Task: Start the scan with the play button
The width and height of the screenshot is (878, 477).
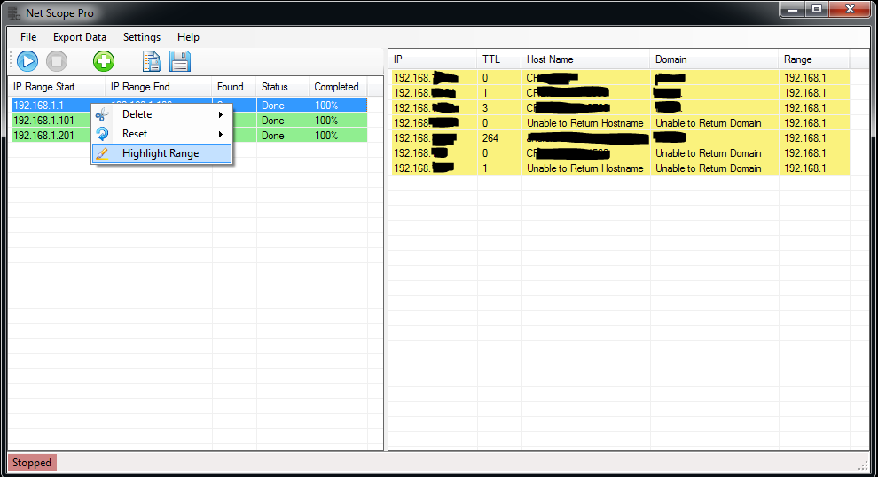Action: (x=27, y=61)
